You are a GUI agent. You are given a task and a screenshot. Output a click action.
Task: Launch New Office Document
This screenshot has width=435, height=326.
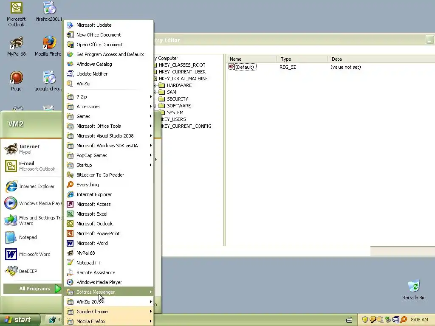click(x=109, y=35)
